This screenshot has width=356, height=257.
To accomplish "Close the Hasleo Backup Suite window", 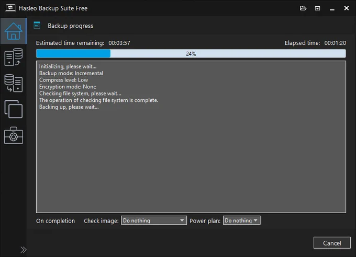I will coord(347,8).
